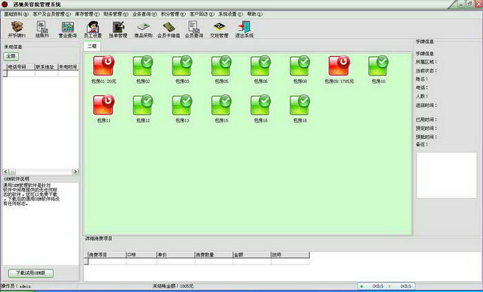Open 商品采购 purchasing icon
This screenshot has height=292, width=483.
point(144,28)
